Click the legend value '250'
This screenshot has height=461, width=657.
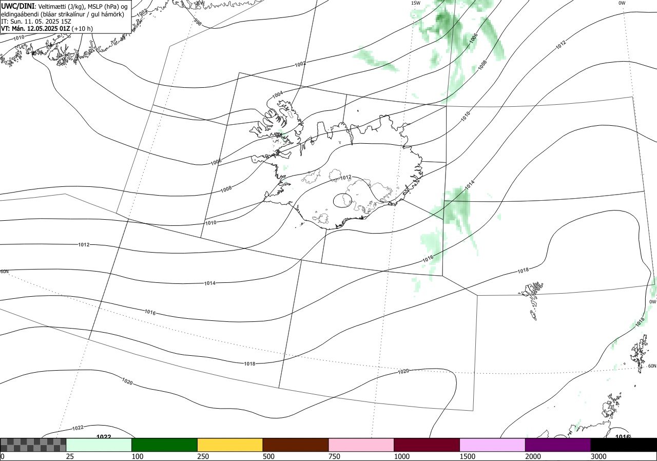(203, 456)
